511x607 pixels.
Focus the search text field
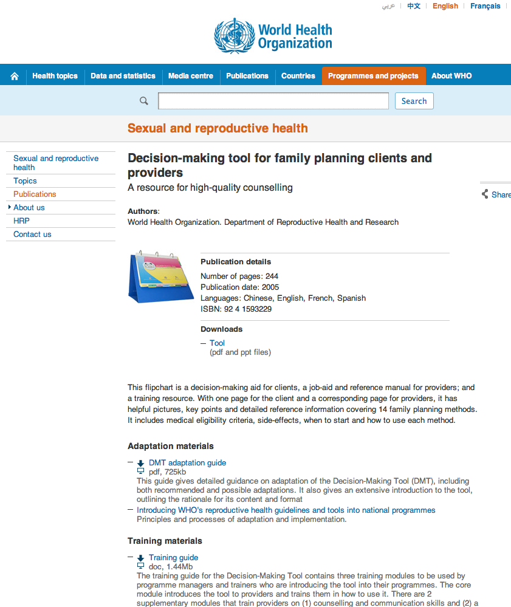pos(273,101)
